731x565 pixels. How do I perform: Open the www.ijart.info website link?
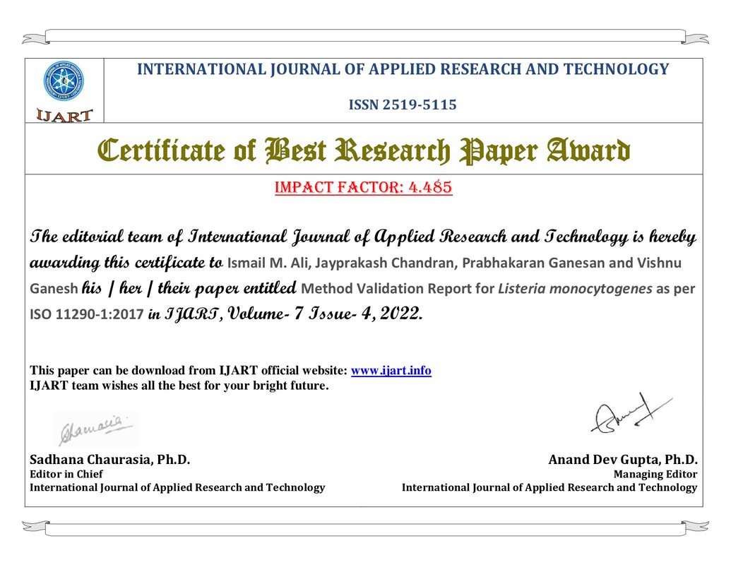(x=391, y=370)
